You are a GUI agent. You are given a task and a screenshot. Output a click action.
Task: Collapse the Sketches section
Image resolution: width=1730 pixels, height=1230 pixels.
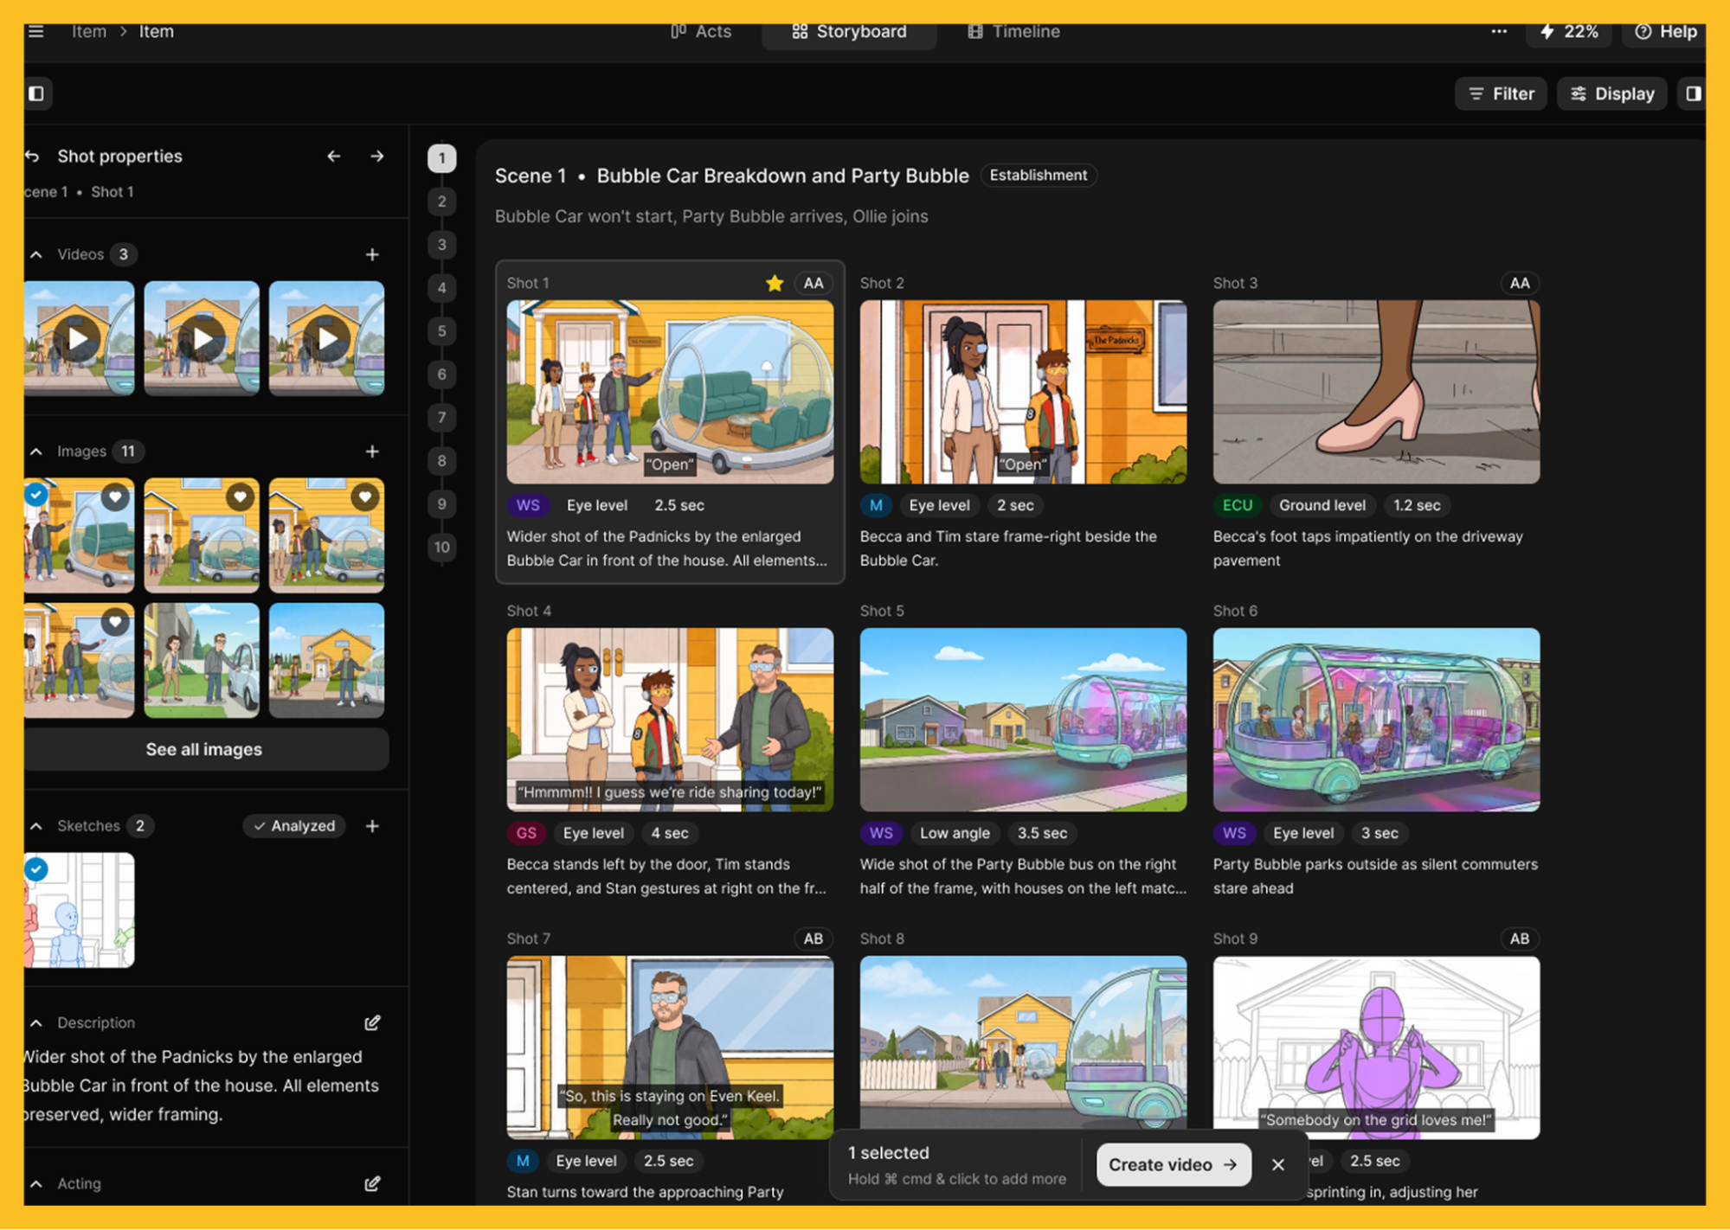pyautogui.click(x=36, y=827)
